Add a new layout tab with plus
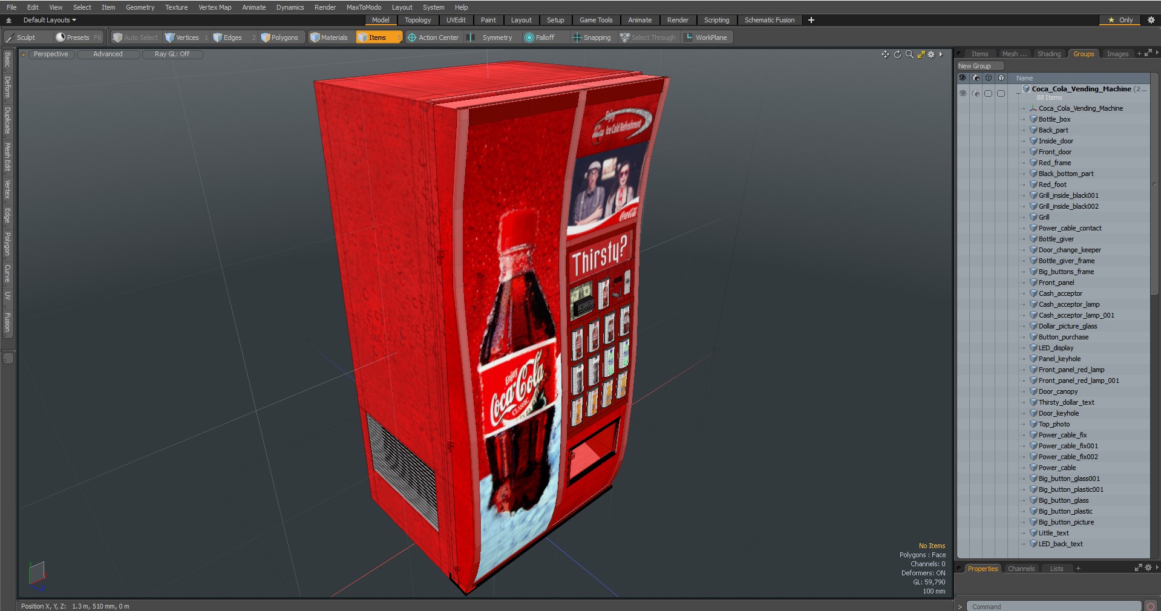Image resolution: width=1161 pixels, height=611 pixels. tap(811, 20)
